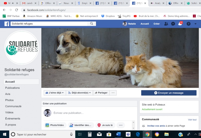Open the help question mark icon
This screenshot has height=138, width=201.
click(188, 24)
